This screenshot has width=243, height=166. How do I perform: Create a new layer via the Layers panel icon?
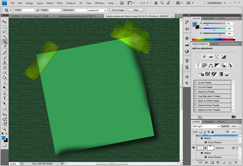[230, 162]
